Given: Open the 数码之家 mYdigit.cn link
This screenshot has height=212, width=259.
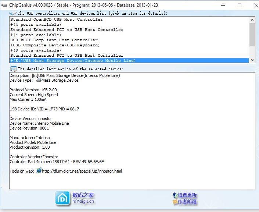Looking at the screenshot, I should 83,198.
